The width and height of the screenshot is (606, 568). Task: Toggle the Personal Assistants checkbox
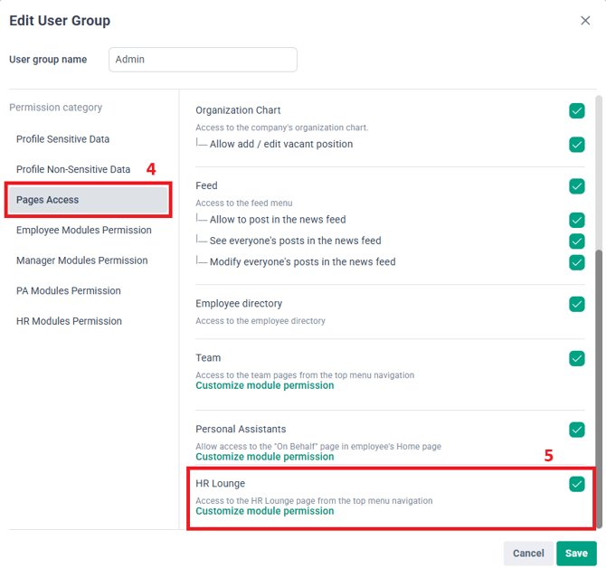pyautogui.click(x=576, y=430)
